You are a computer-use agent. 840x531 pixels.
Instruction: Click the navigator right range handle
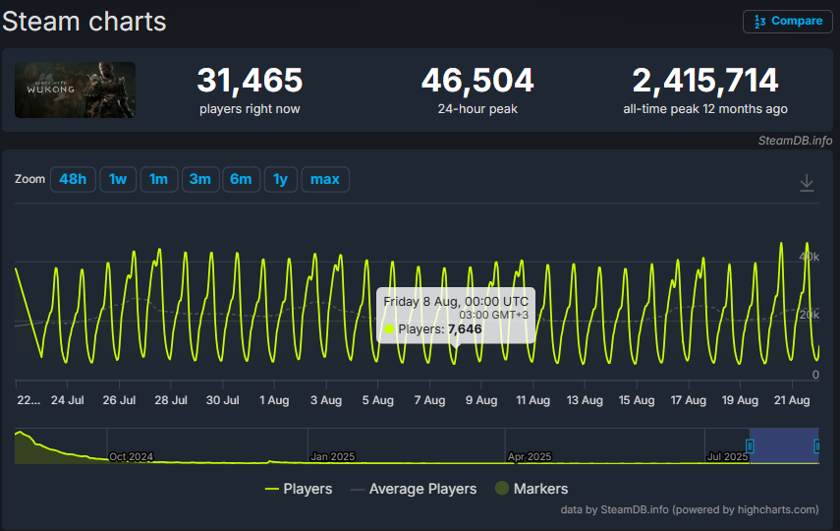(x=817, y=445)
